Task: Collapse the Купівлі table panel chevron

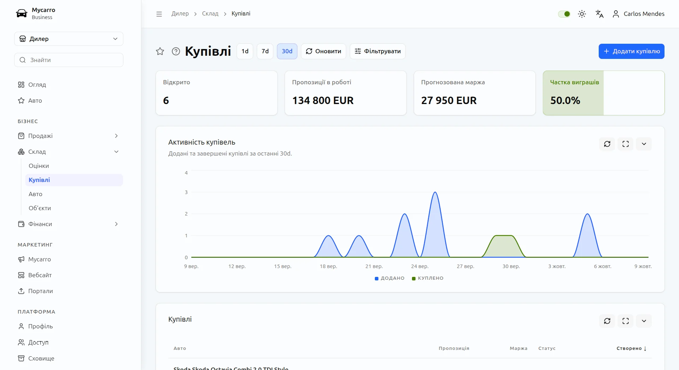Action: pos(644,321)
